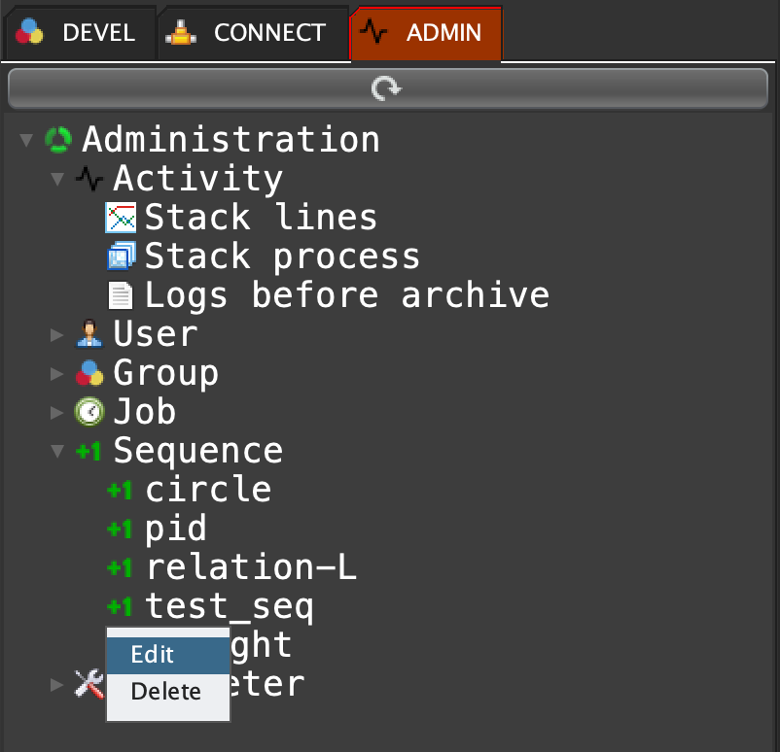
Task: Click the Job clock icon
Action: point(89,412)
